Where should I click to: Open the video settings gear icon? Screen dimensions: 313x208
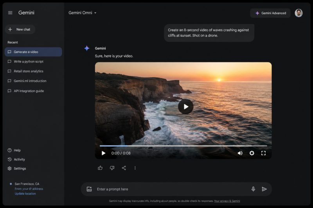[252, 153]
